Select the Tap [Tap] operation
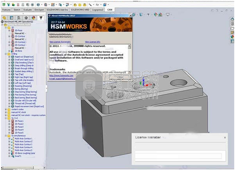Image resolution: width=235 pixels, height=170 pixels. 19,74
